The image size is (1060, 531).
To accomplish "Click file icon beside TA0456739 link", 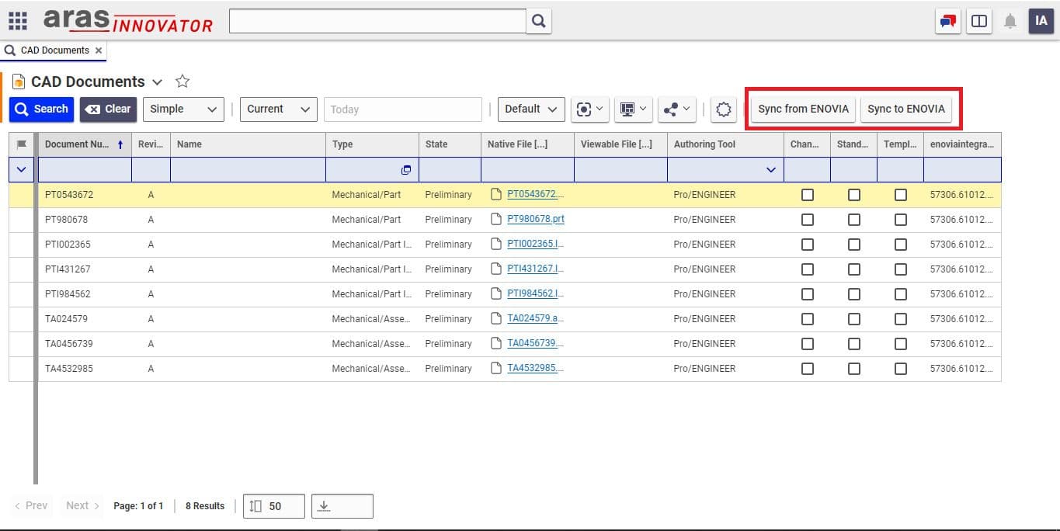I will pyautogui.click(x=496, y=344).
